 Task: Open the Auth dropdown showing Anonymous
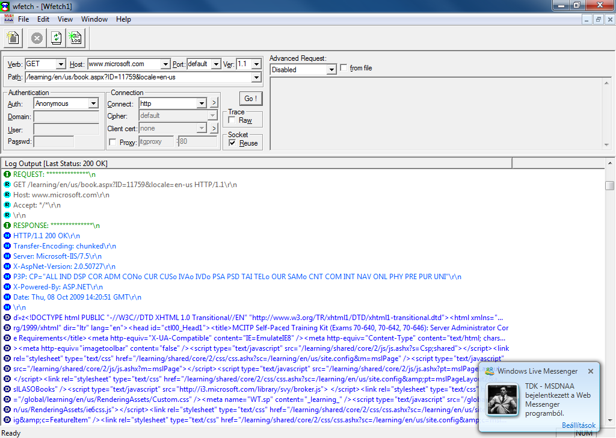click(x=93, y=103)
